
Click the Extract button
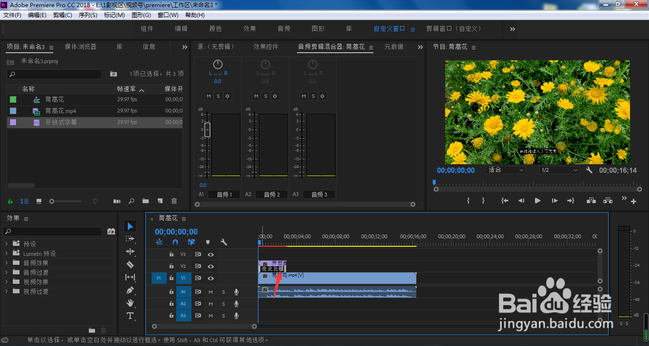click(608, 201)
